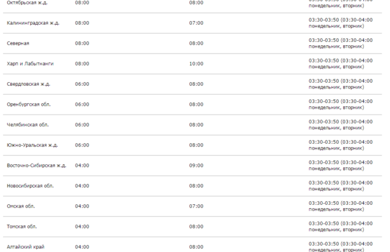This screenshot has height=252, width=390.
Task: Click the 10:00 time in Харп row
Action: [x=196, y=64]
